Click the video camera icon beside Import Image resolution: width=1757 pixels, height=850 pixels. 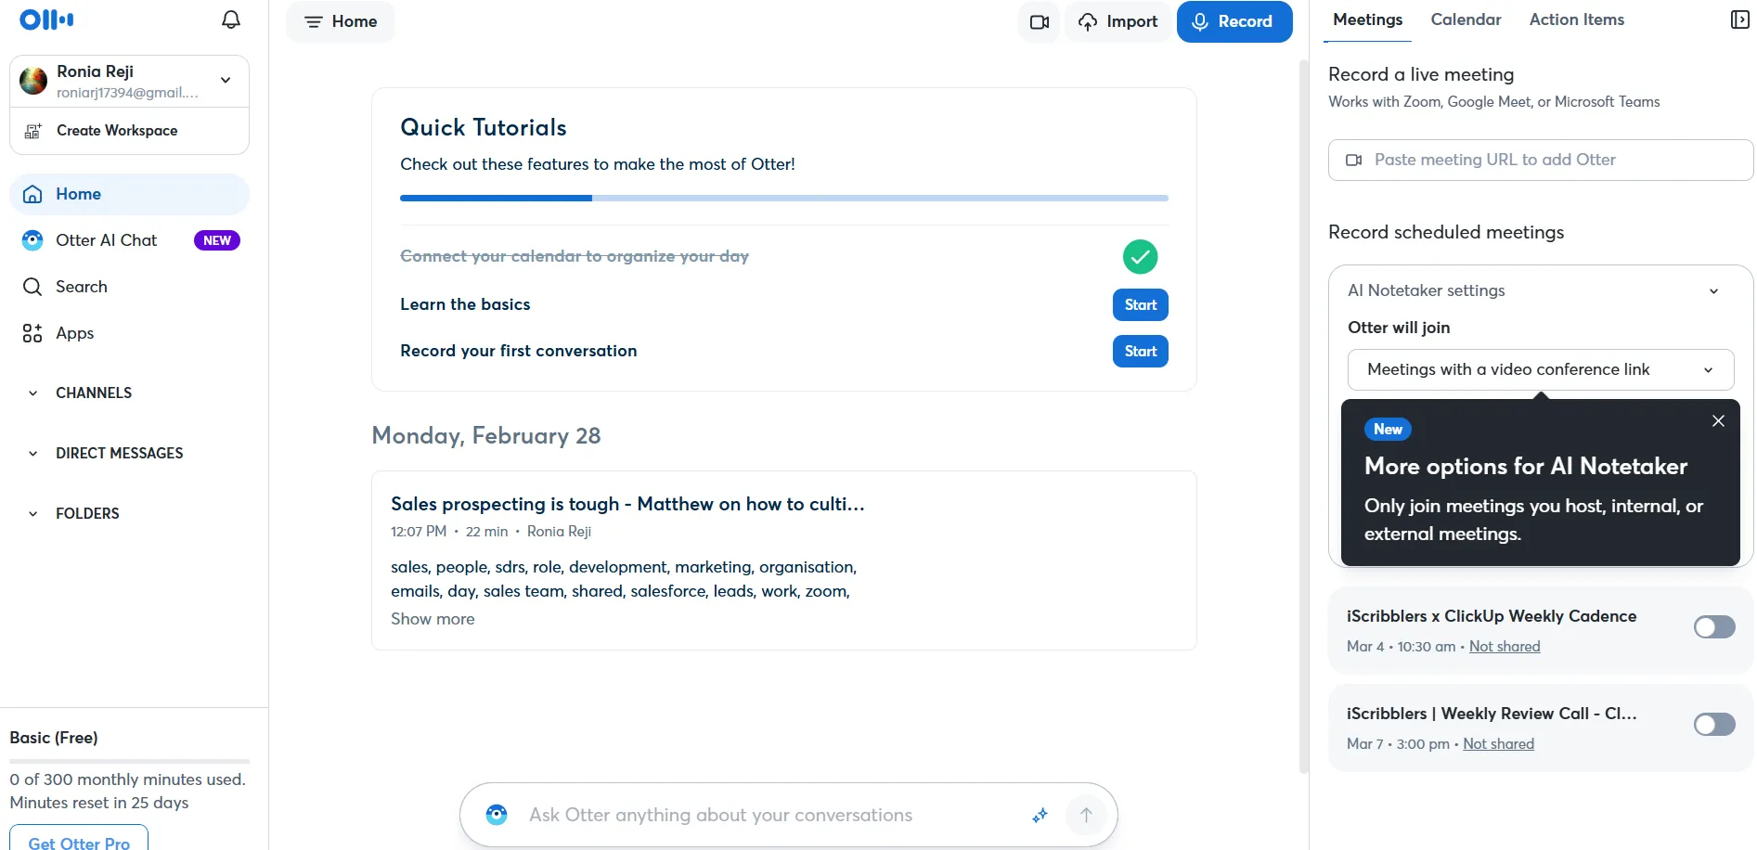(1040, 21)
